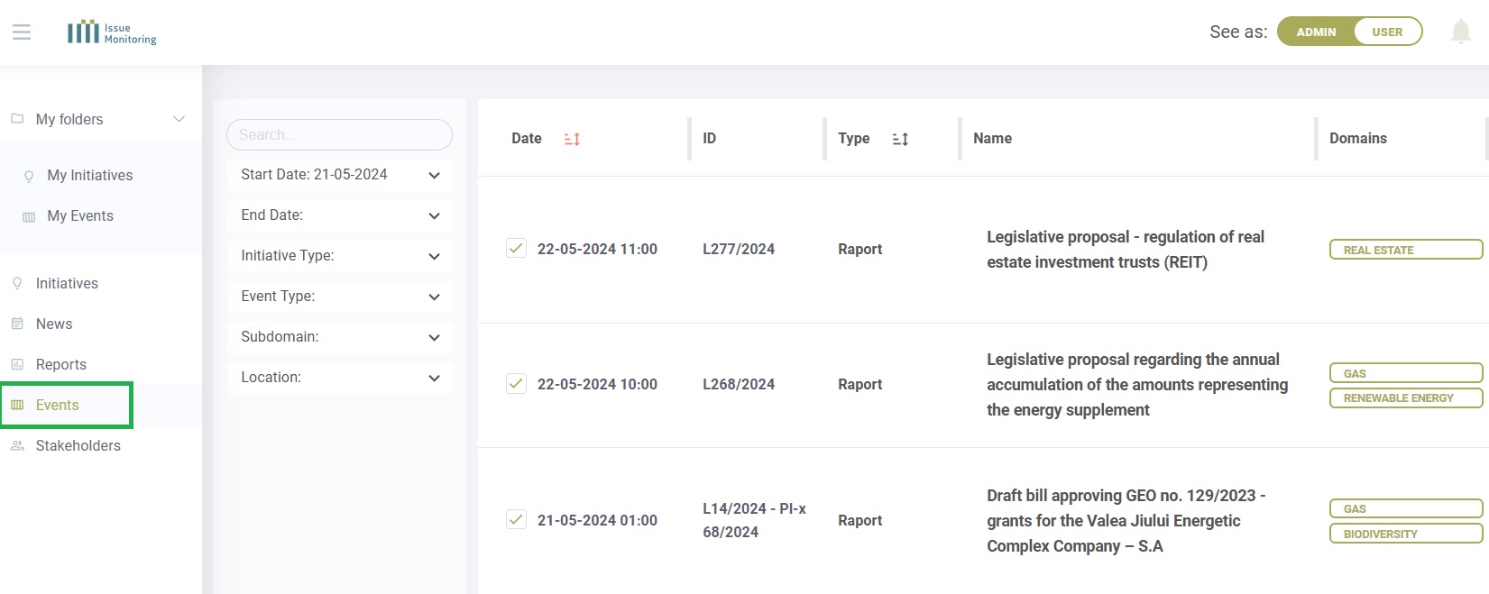Screen dimensions: 1489x594
Task: Open the hamburger menu icon
Action: point(22,32)
